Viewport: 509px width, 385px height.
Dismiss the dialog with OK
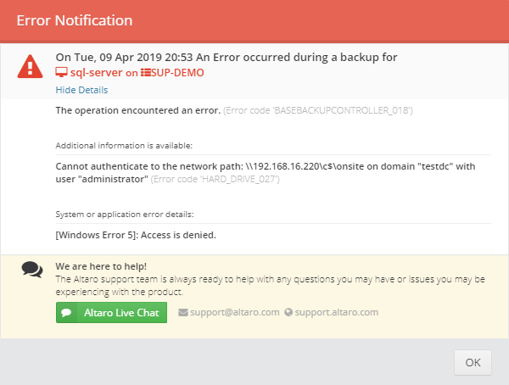coord(473,362)
